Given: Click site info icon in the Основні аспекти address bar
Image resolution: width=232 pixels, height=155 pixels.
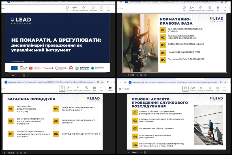Looking at the screenshot, I should pyautogui.click(x=130, y=82).
